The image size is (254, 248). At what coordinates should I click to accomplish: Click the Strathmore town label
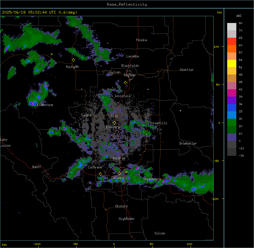pos(152,179)
